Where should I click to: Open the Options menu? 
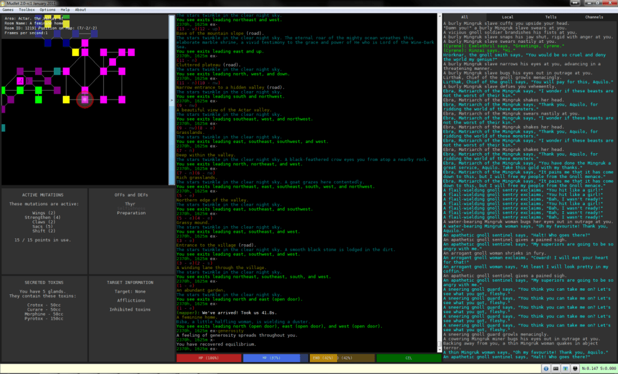(48, 10)
